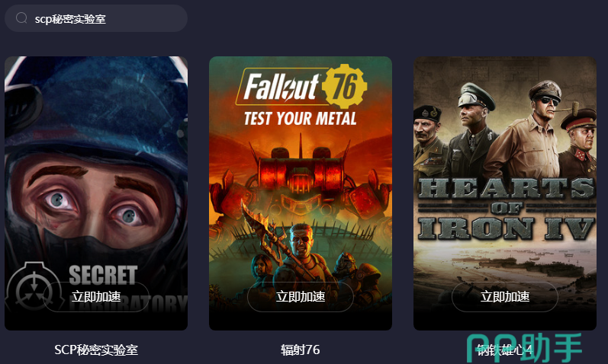Open the SCP秘密实验室 title link
Screen dimensions: 608x364
pos(96,350)
